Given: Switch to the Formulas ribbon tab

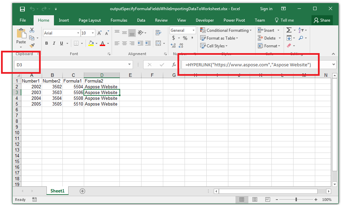Looking at the screenshot, I should point(119,20).
